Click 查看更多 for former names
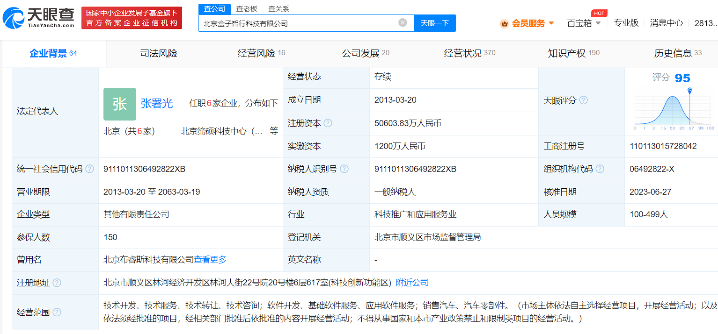718x334 pixels. point(210,260)
